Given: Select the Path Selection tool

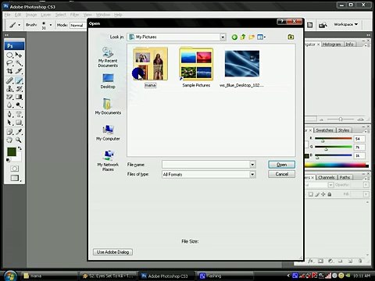Looking at the screenshot, I should (9, 123).
